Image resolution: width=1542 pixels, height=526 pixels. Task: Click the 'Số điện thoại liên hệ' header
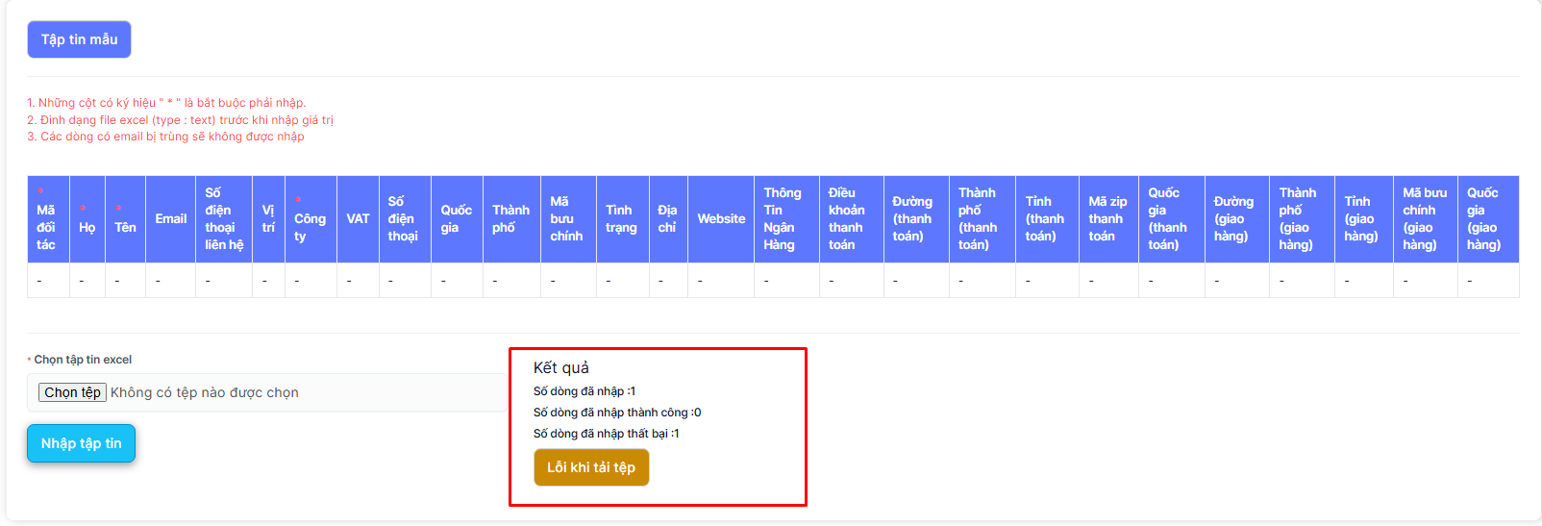click(223, 219)
